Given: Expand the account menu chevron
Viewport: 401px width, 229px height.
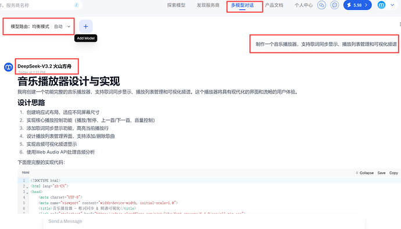Looking at the screenshot, I should tap(392, 5).
